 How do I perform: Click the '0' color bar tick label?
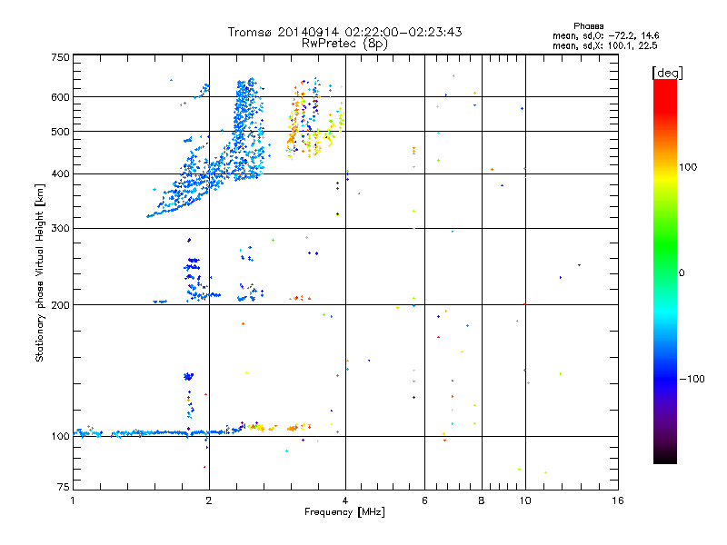pos(682,273)
